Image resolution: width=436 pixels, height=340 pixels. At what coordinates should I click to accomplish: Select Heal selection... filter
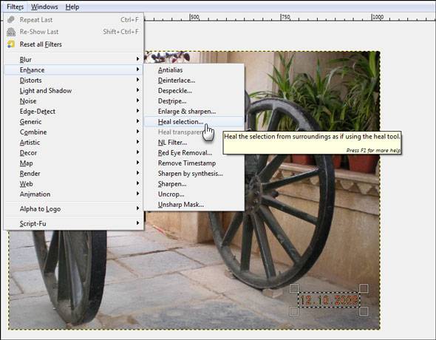tap(194, 122)
